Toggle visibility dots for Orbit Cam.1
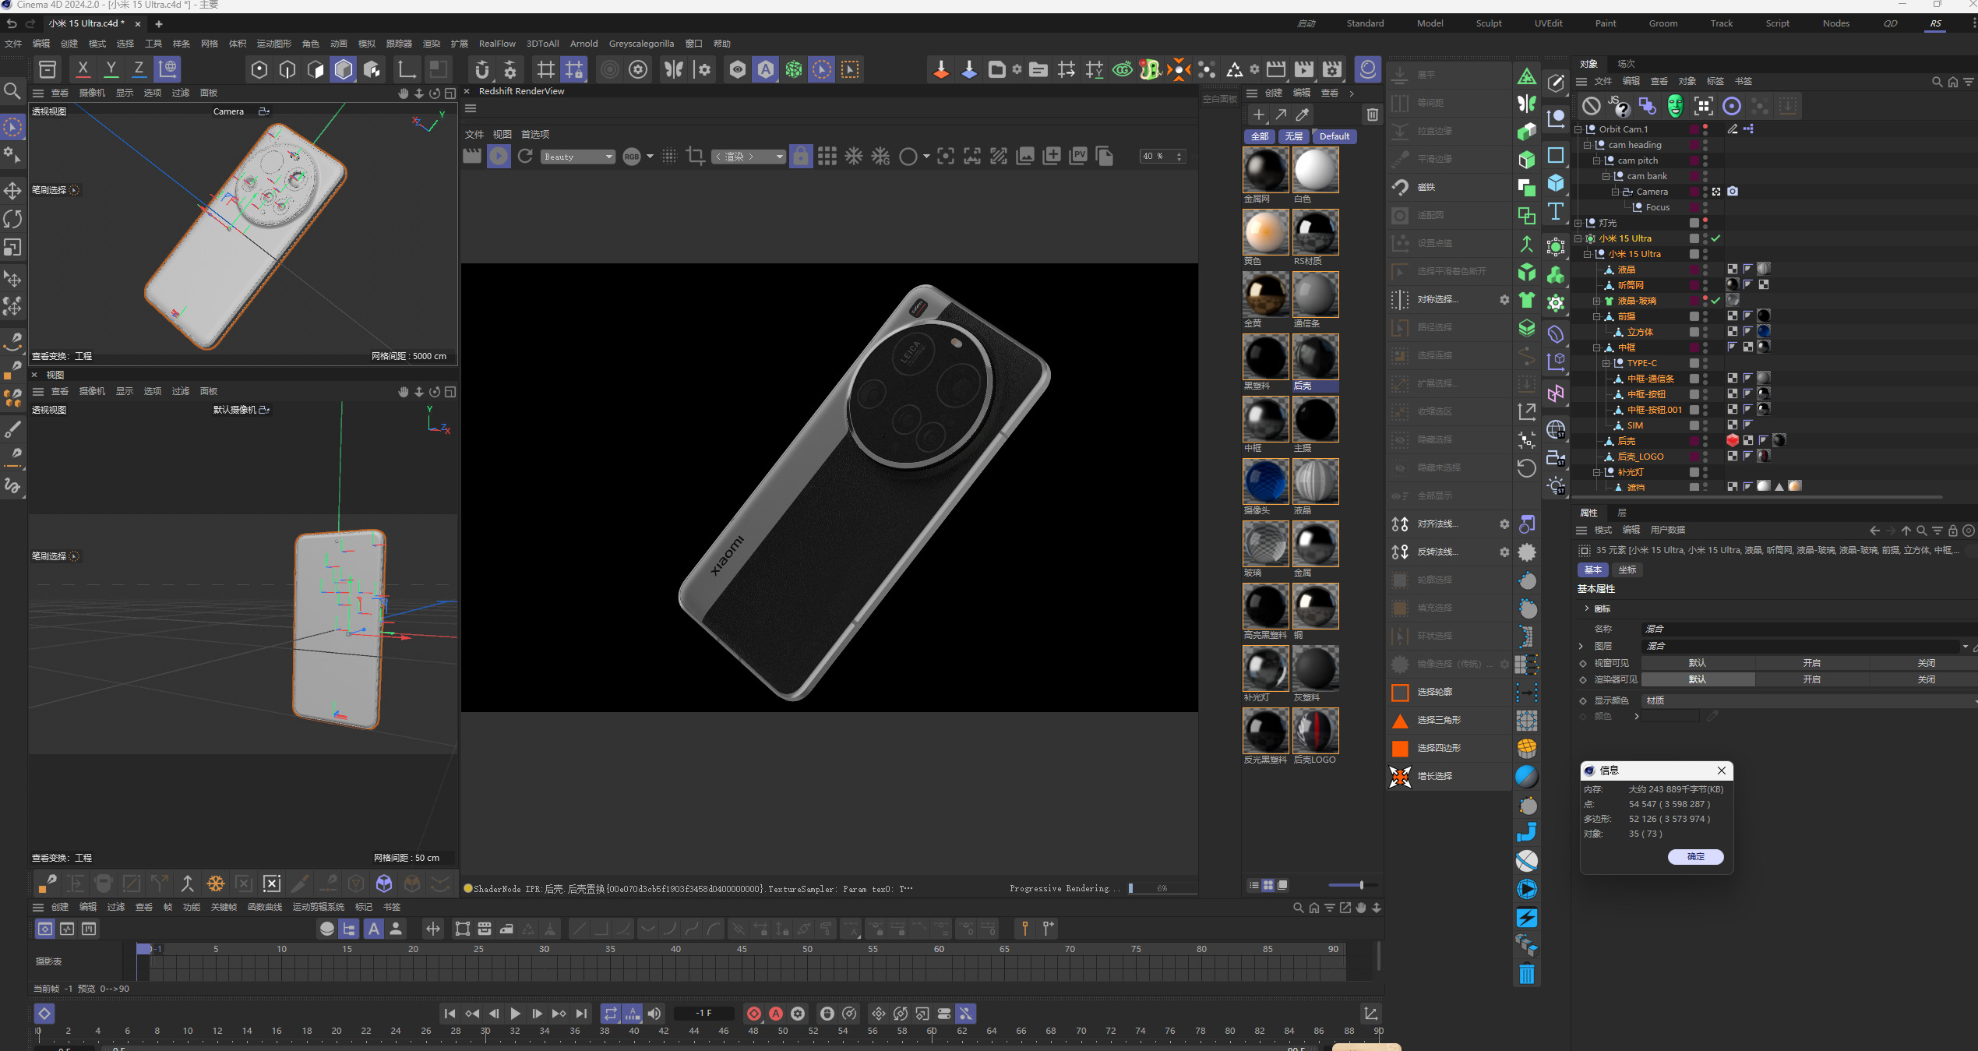Viewport: 1978px width, 1051px height. coord(1705,129)
